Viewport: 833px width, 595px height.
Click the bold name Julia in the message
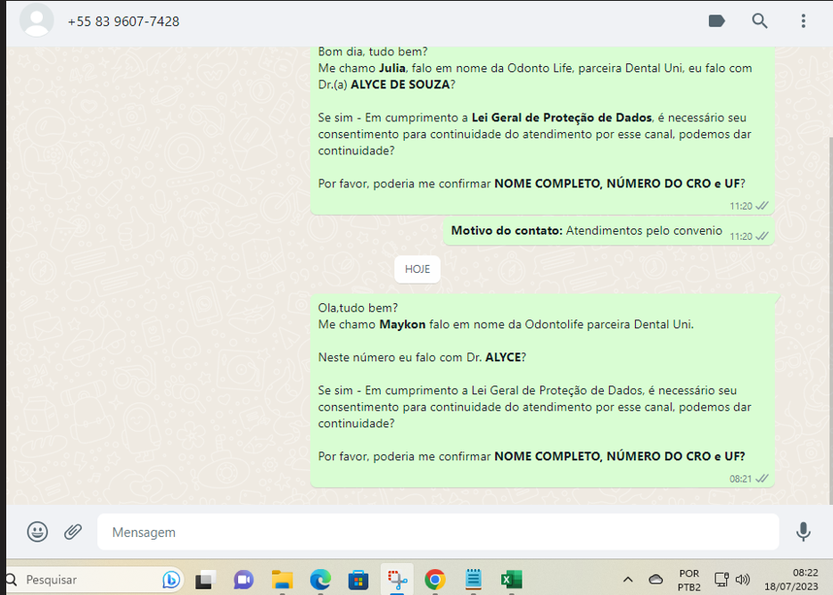point(392,68)
